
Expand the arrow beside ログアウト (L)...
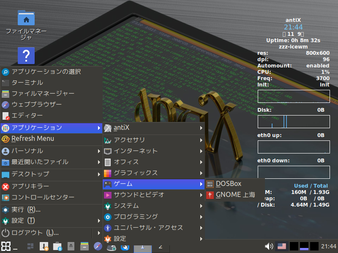[99, 233]
